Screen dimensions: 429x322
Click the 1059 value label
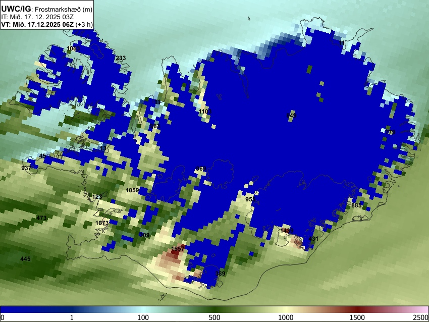coord(132,190)
